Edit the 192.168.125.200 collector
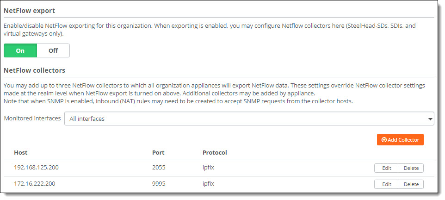 [x=387, y=168]
